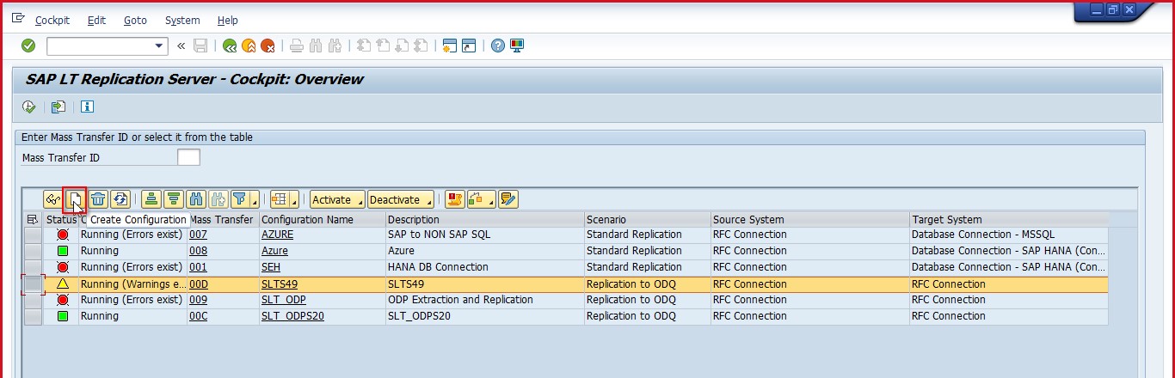This screenshot has height=378, width=1175.
Task: Open the Goto menu
Action: click(x=135, y=20)
